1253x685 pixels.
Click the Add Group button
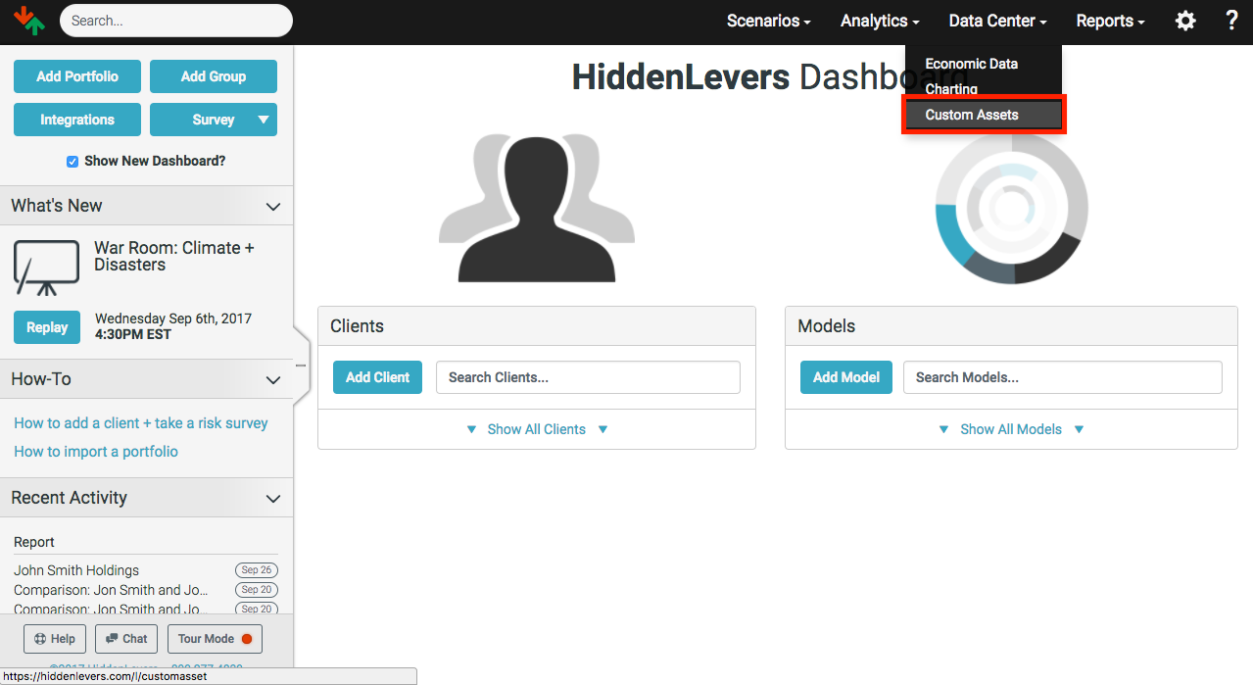(214, 76)
